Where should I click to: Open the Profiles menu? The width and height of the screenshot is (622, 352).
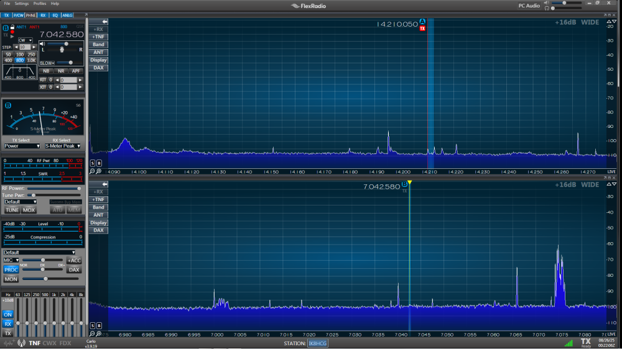point(40,4)
